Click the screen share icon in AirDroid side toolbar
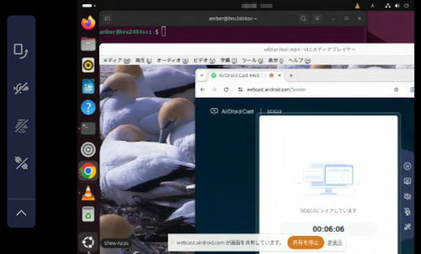This screenshot has width=421, height=254. [407, 181]
